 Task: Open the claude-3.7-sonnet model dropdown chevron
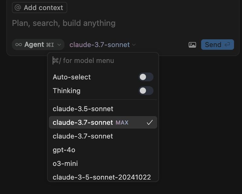click(133, 44)
